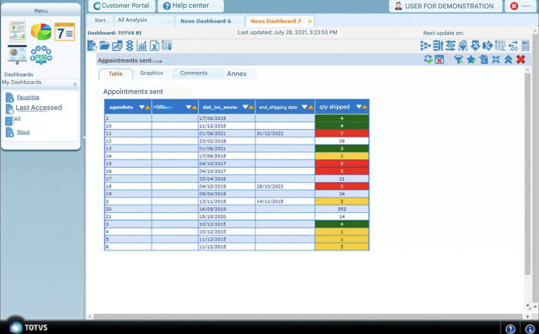The image size is (539, 334).
Task: Click the pie chart icon in Menu panel
Action: click(x=41, y=31)
